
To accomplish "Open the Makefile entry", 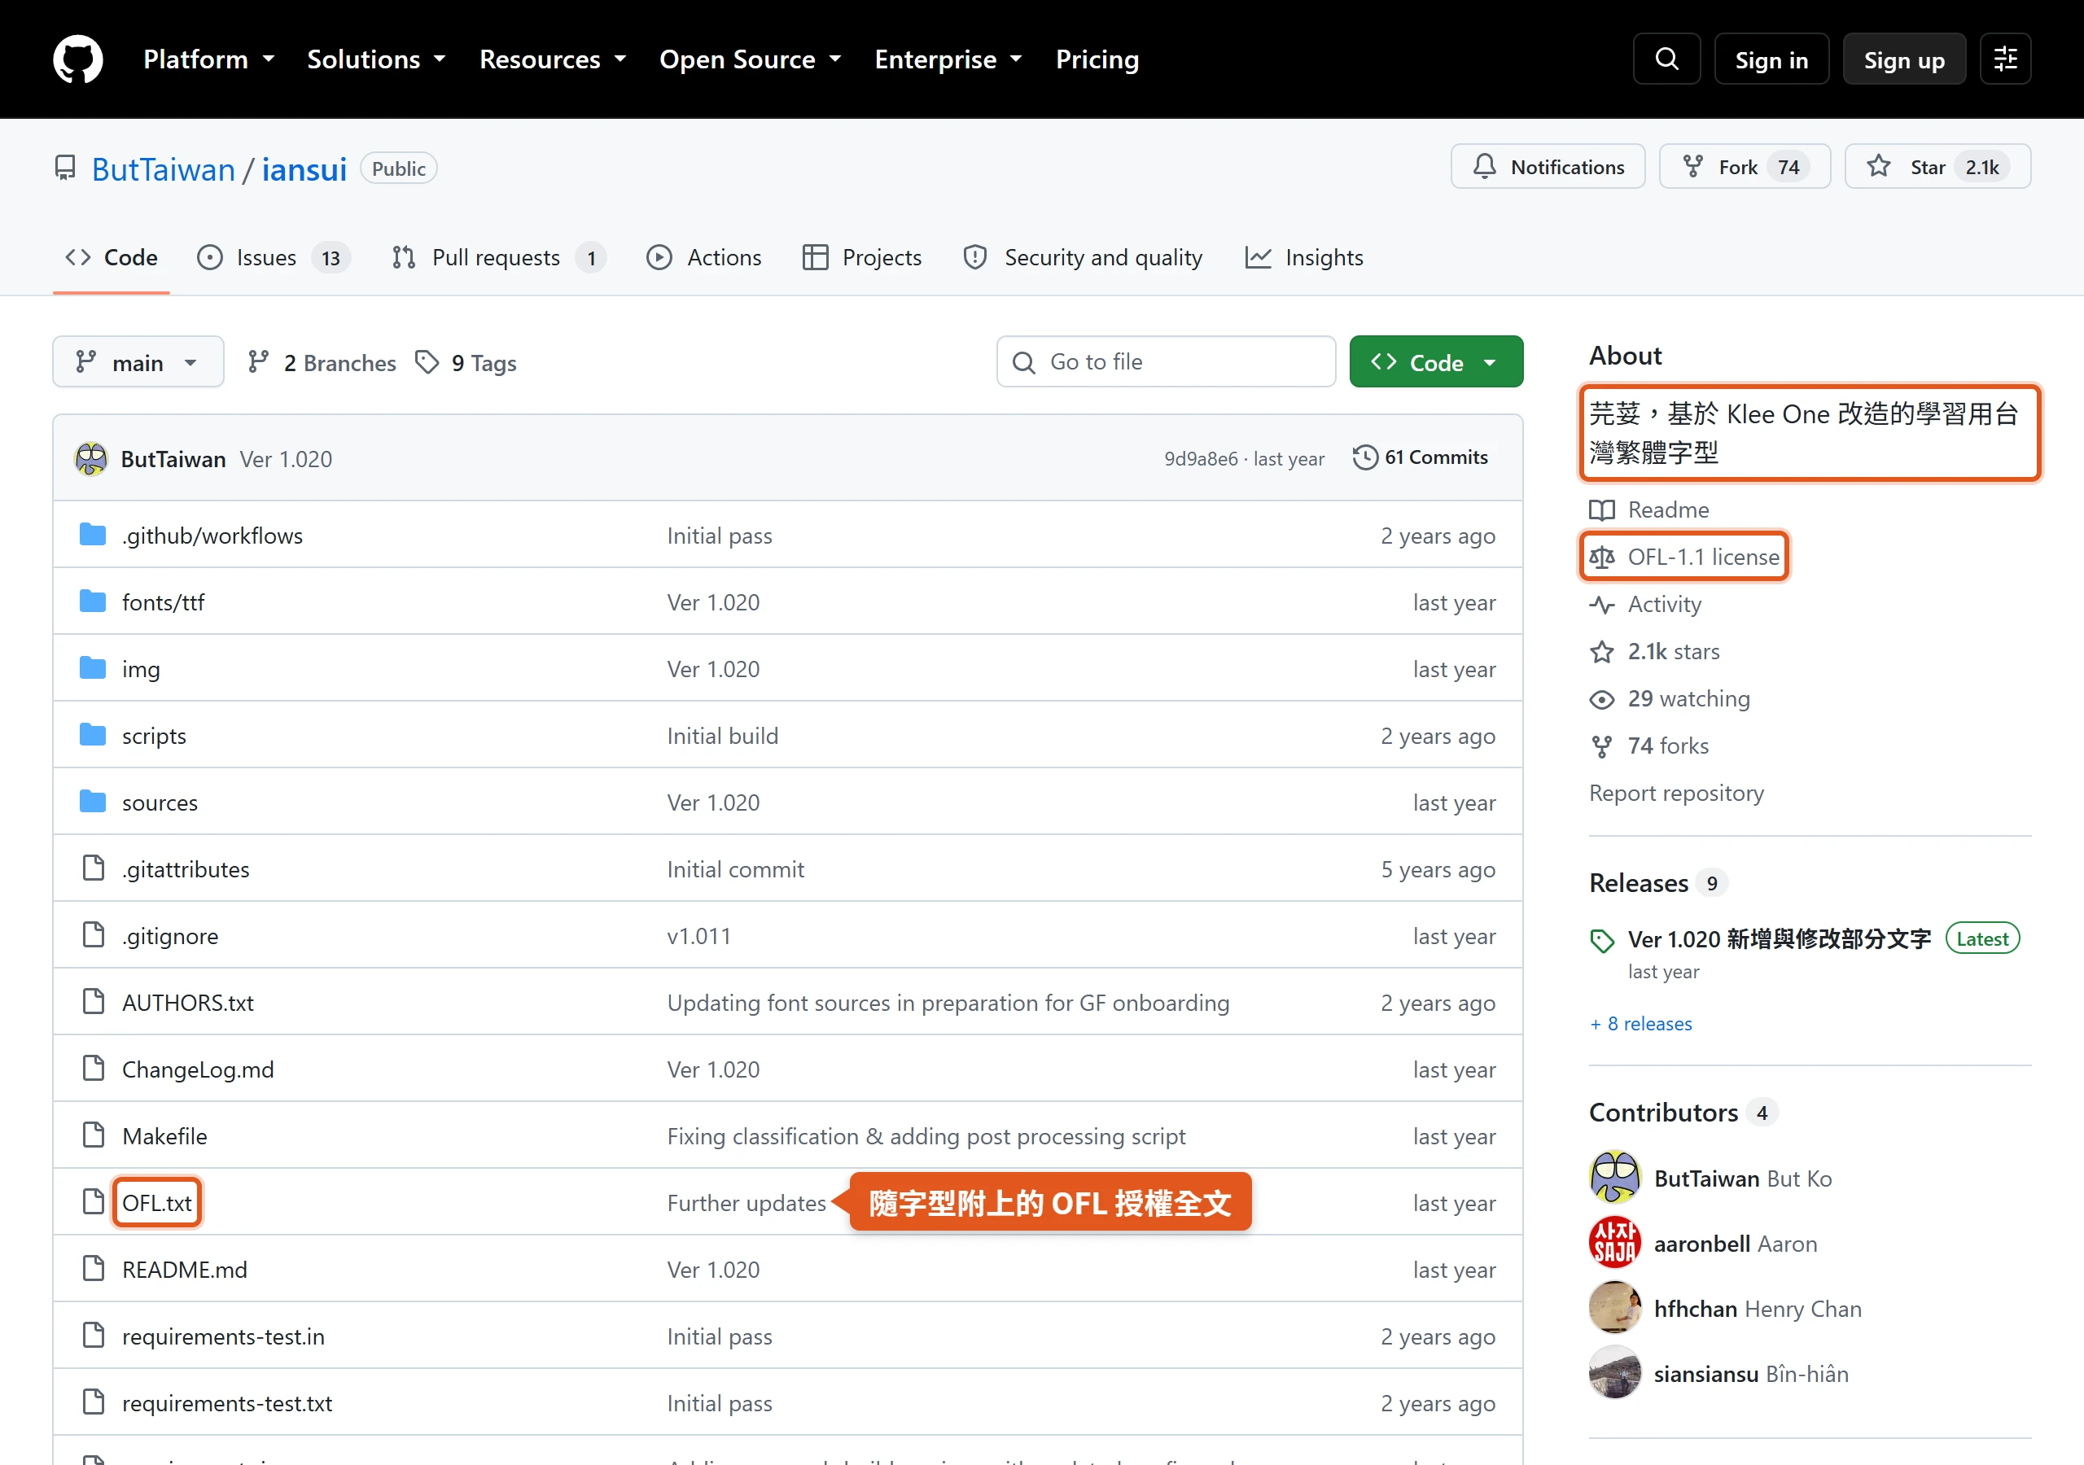I will coord(164,1136).
